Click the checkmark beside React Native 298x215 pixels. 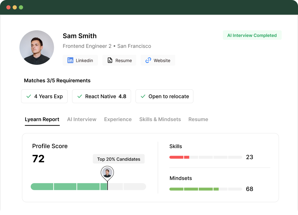click(x=80, y=96)
